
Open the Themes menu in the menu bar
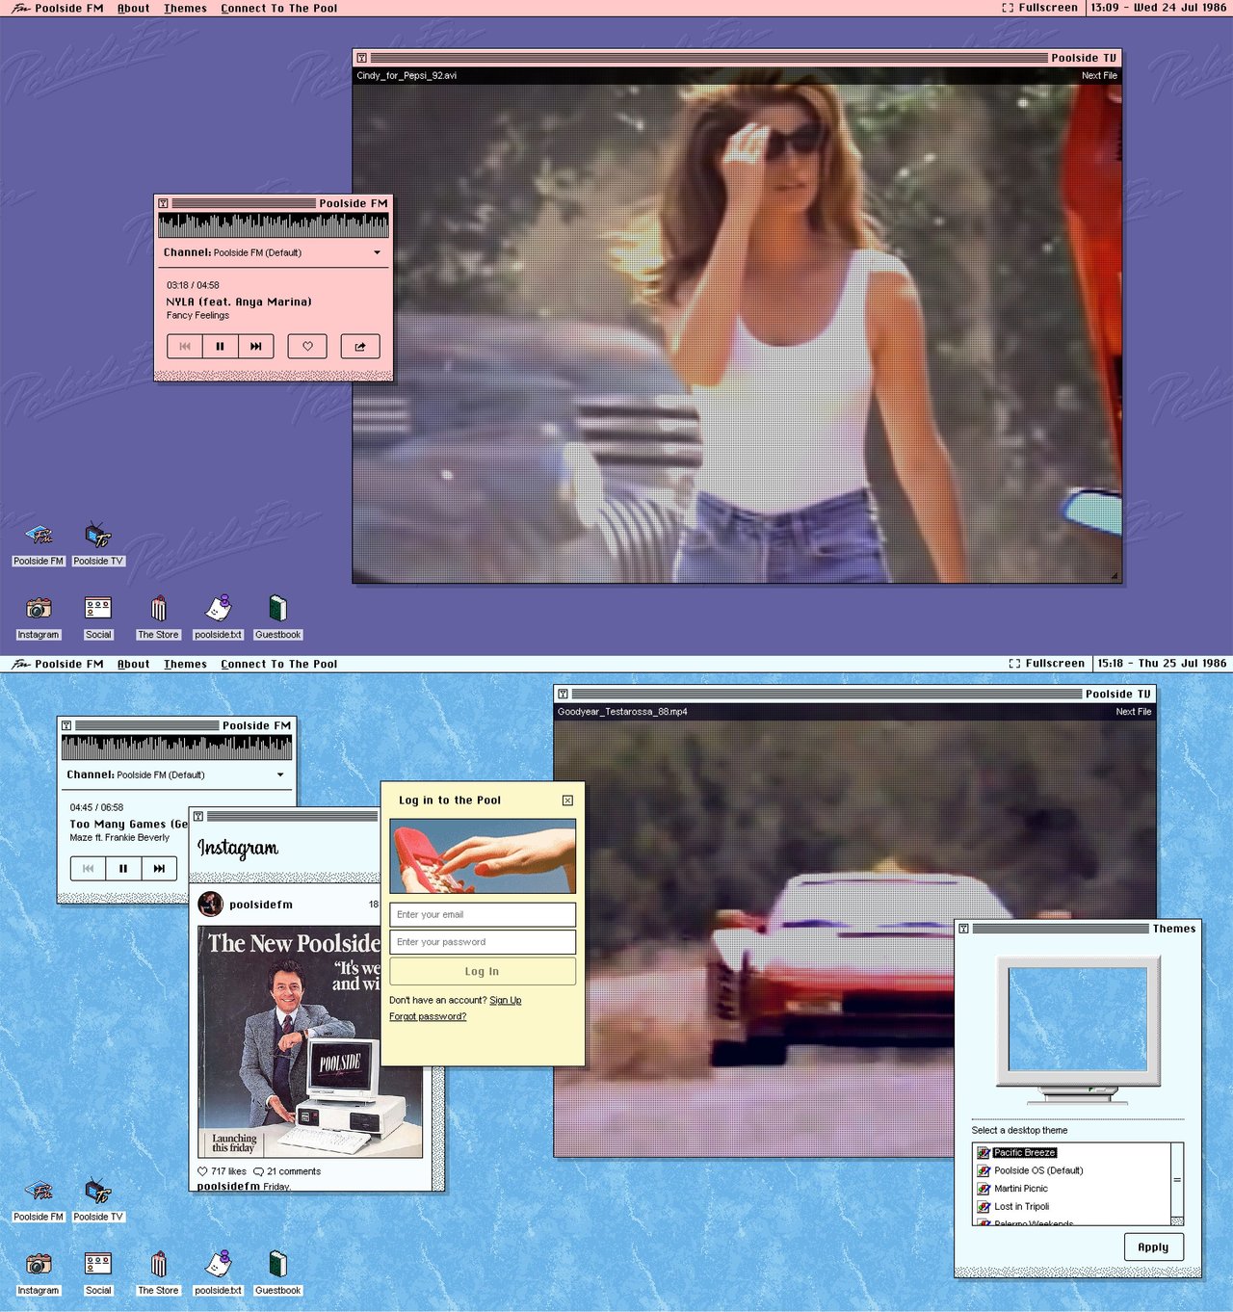pos(185,9)
